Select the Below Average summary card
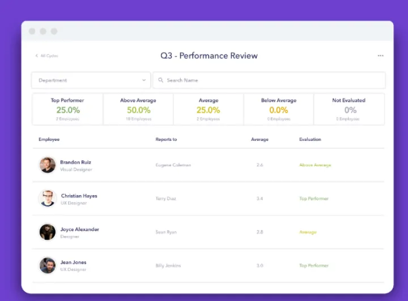 (x=278, y=109)
